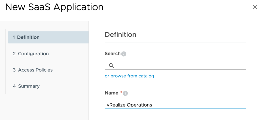Click the Search field label

point(112,54)
